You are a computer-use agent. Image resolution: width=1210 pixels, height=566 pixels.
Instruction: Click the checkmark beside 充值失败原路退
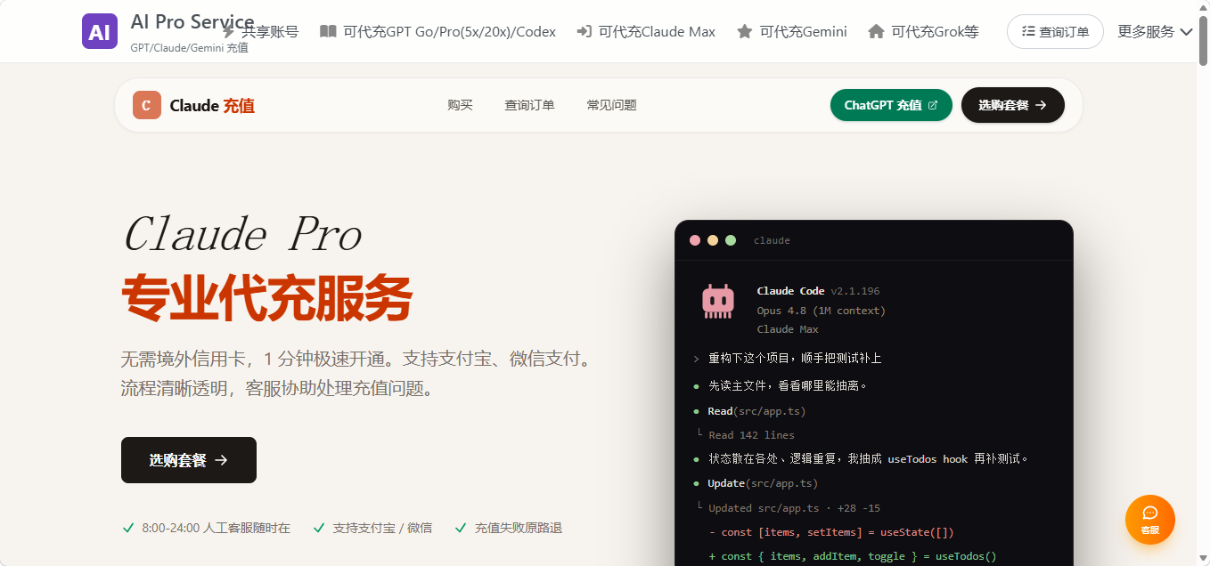click(x=461, y=528)
